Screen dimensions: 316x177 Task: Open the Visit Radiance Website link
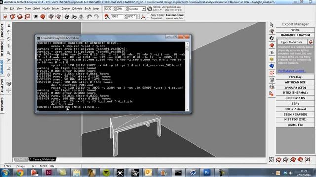[x=292, y=71]
